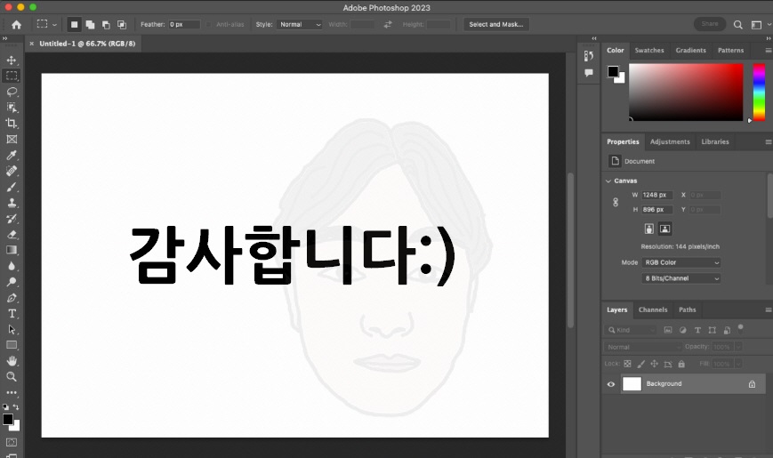This screenshot has width=773, height=458.
Task: Switch to the Patterns tab
Action: tap(730, 51)
